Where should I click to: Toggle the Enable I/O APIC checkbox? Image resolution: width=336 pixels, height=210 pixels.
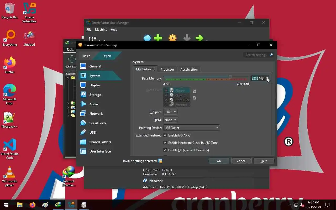click(165, 135)
